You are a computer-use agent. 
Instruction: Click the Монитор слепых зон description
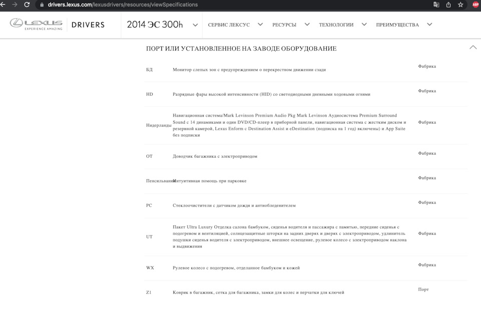click(249, 70)
